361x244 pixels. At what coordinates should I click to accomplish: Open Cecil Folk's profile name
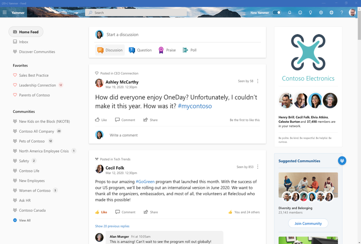[115, 168]
